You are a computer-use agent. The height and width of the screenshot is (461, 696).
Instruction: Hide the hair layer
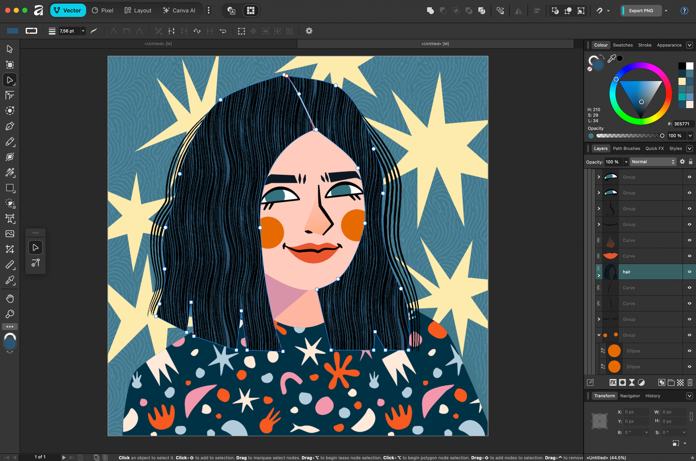(x=689, y=272)
